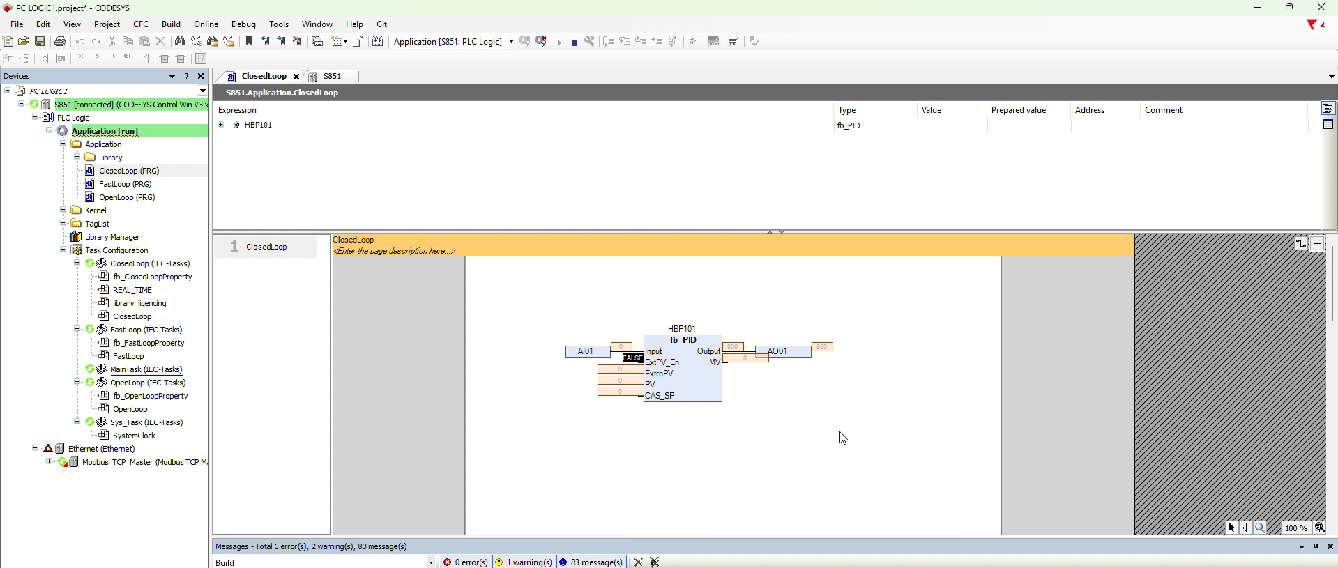Collapse the FastLoop (IEC-Tasks) node
Image resolution: width=1338 pixels, height=568 pixels.
[77, 329]
